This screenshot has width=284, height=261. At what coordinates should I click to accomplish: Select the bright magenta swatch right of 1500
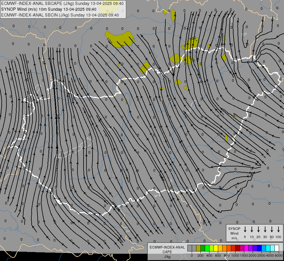click(x=246, y=248)
